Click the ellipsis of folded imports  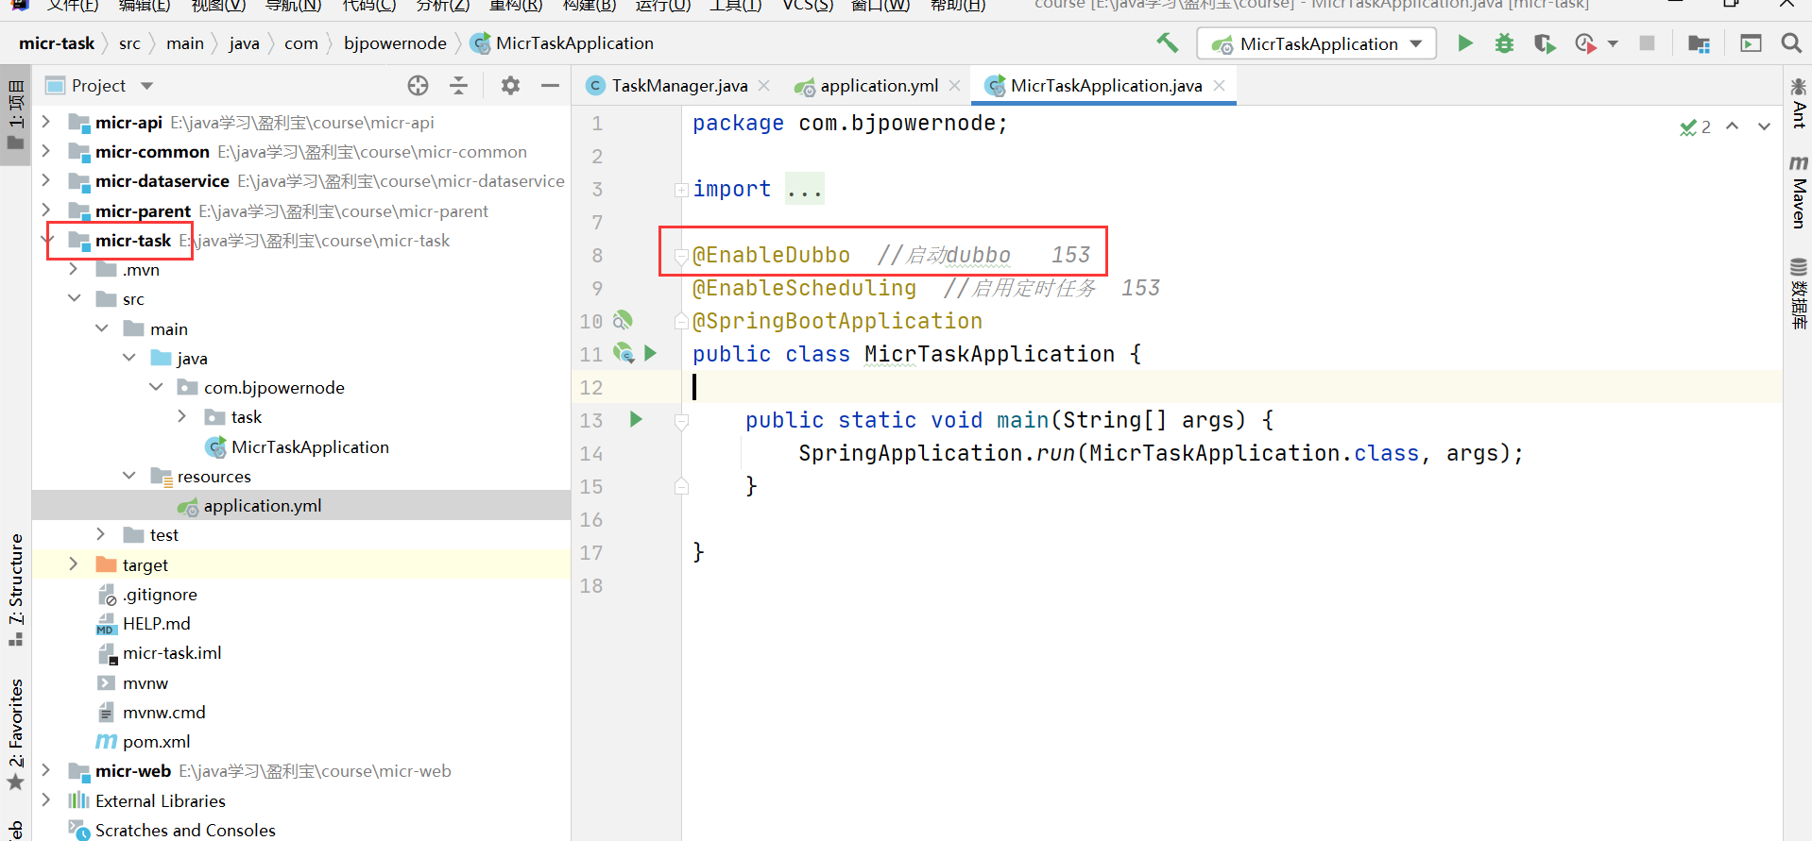805,189
